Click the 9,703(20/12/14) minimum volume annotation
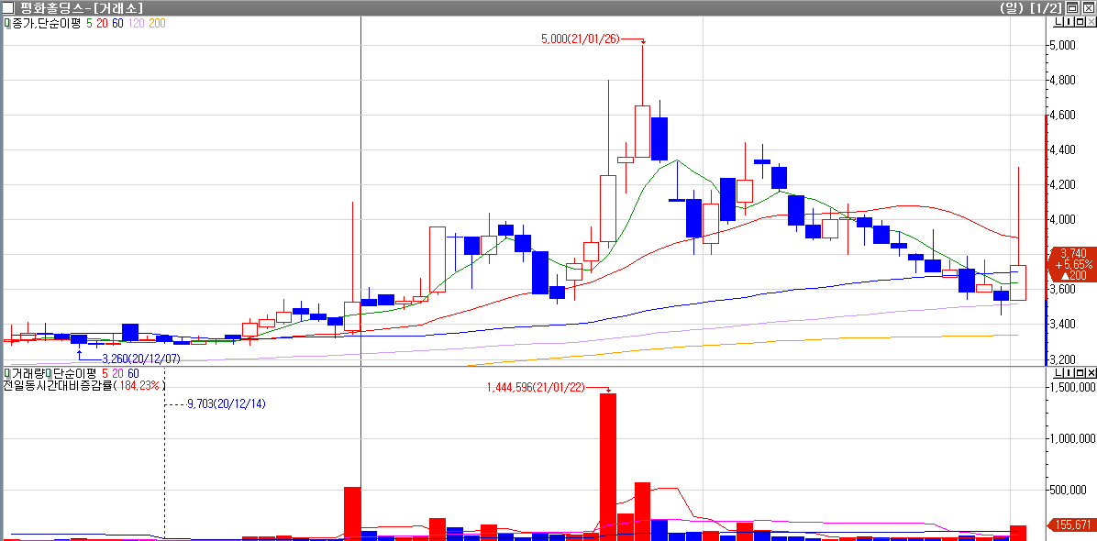The height and width of the screenshot is (541, 1097). [227, 404]
